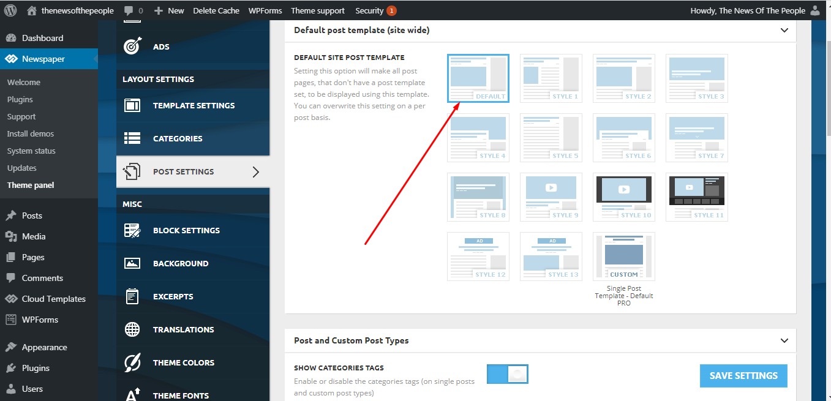The image size is (831, 401).
Task: Select Style 5 post template
Action: 551,138
